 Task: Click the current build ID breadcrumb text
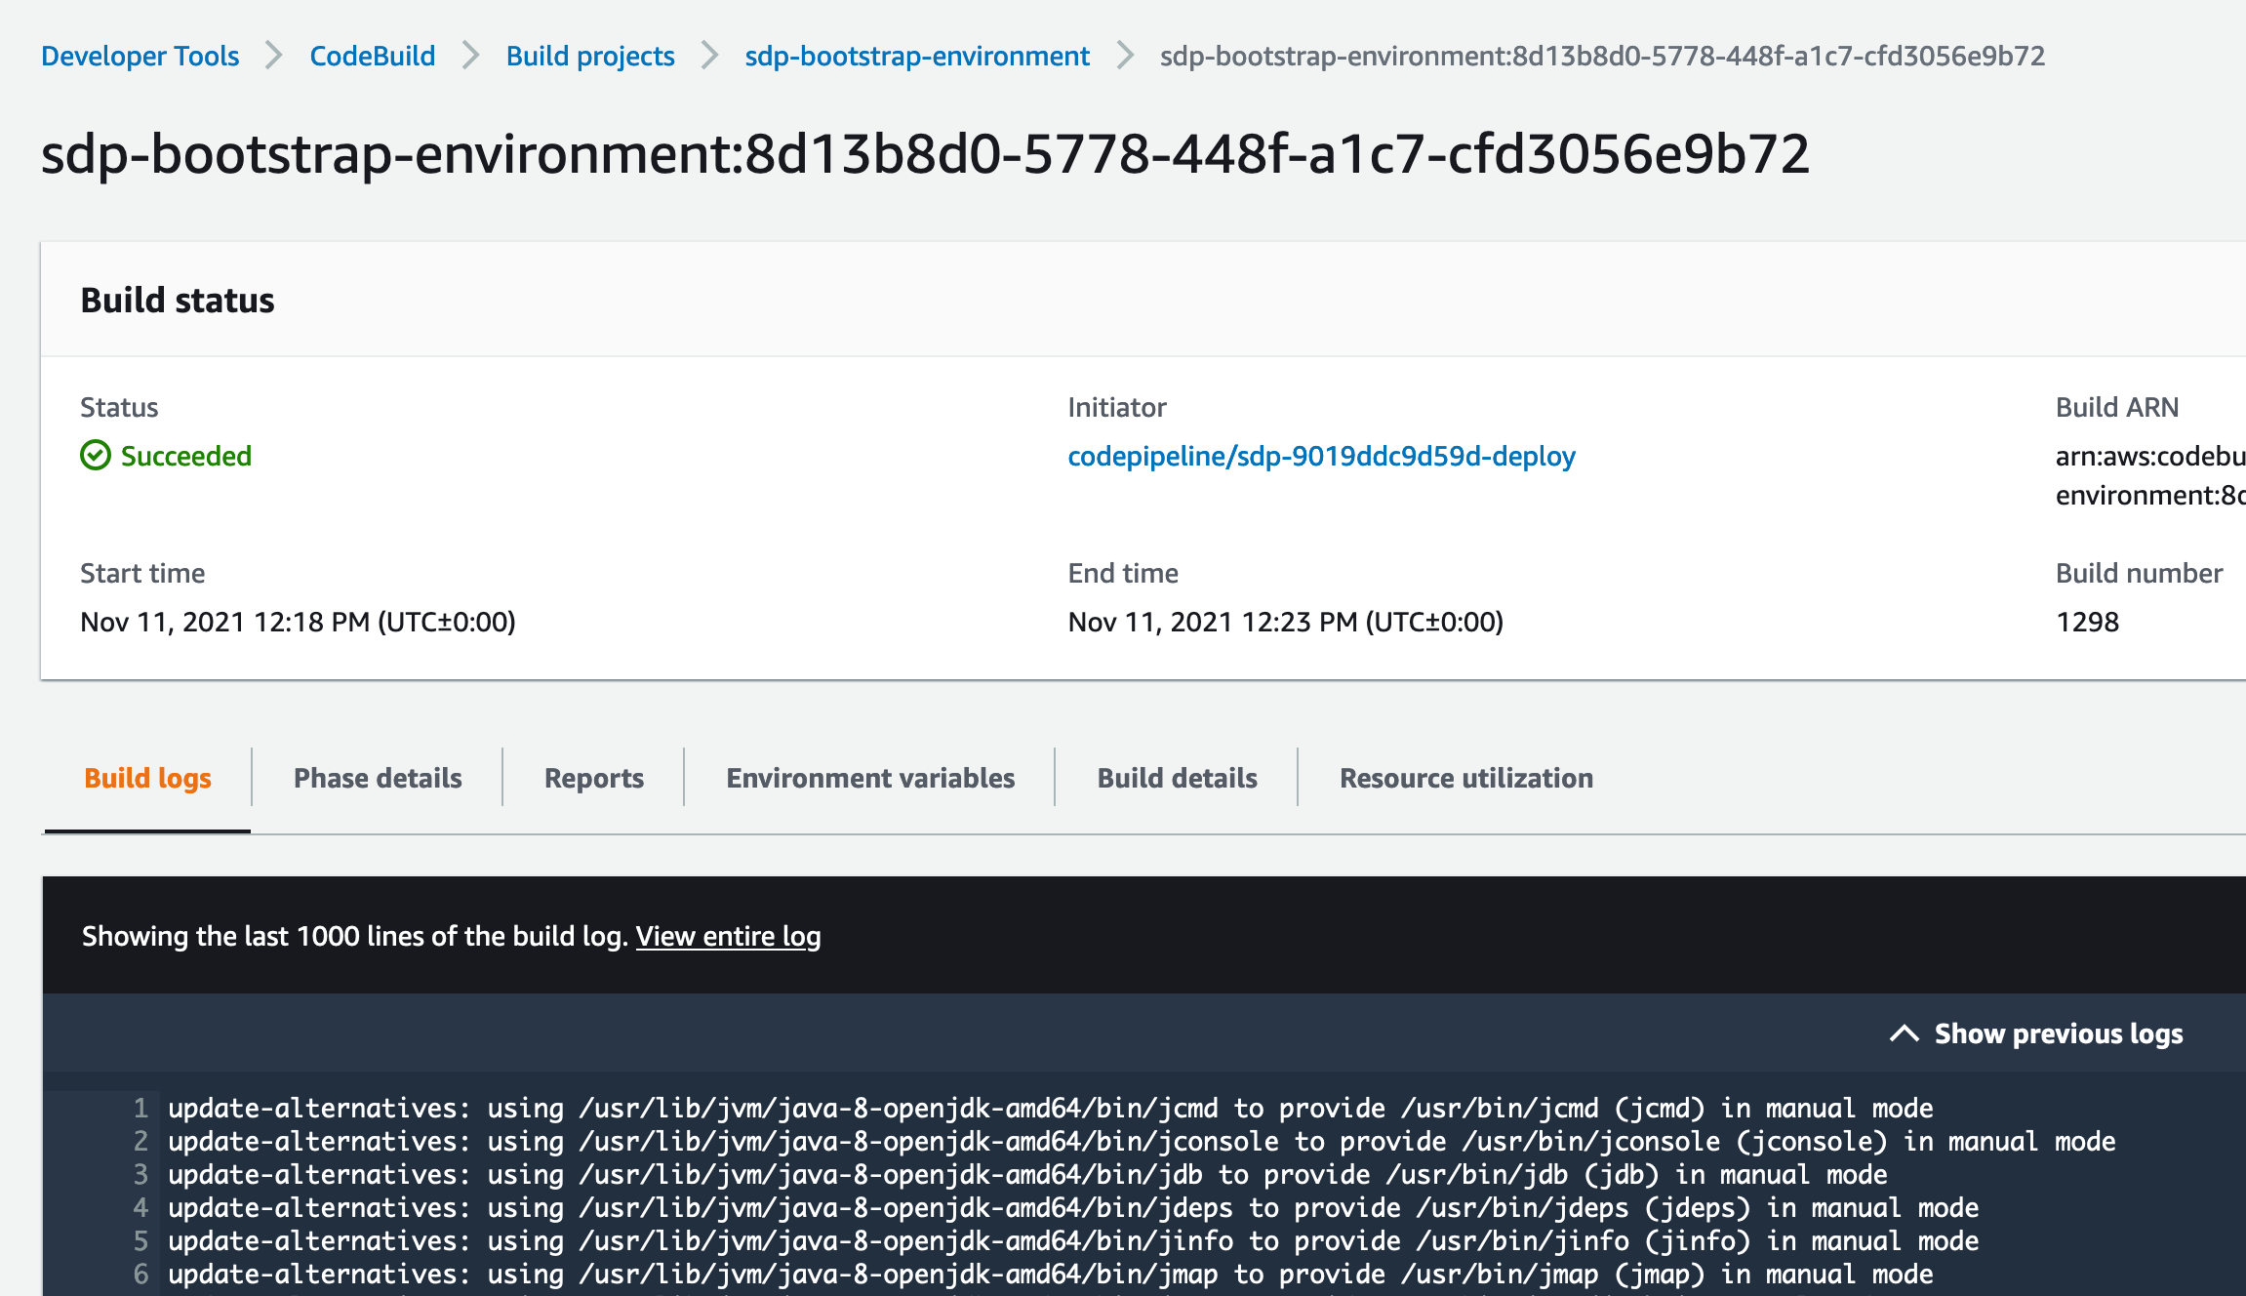pos(1602,56)
